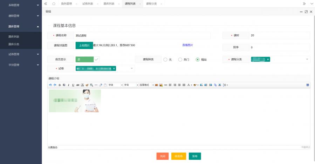315x164 pixels.
Task: Open the 课程分类 dropdown
Action: coord(307,60)
